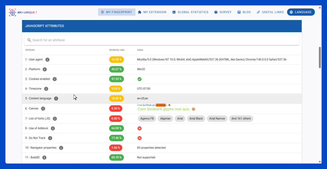Open Useful Links page
This screenshot has width=327, height=169.
click(x=270, y=12)
